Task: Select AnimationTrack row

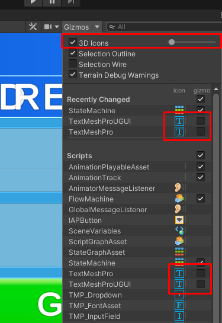Action: pyautogui.click(x=137, y=178)
